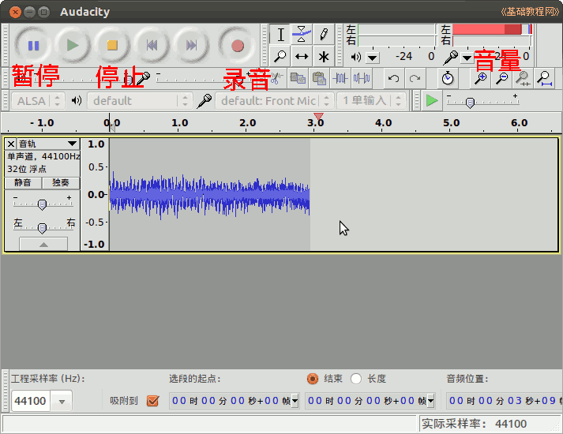563x434 pixels.
Task: Click the Copy icon in edit toolbar
Action: tap(298, 78)
